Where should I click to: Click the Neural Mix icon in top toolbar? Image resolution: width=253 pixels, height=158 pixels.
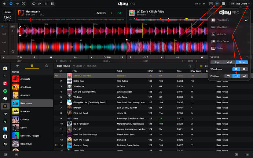46,4
